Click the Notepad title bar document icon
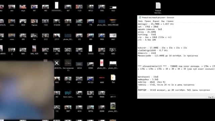 [x=140, y=17]
